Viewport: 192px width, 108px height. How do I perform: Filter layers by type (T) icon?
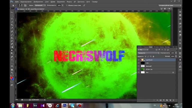162,49
